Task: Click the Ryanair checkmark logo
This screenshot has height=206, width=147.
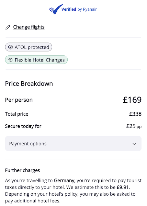Action: pyautogui.click(x=56, y=9)
